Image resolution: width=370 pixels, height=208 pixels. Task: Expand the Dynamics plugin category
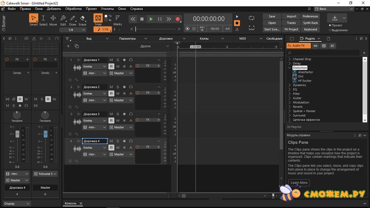(290, 85)
